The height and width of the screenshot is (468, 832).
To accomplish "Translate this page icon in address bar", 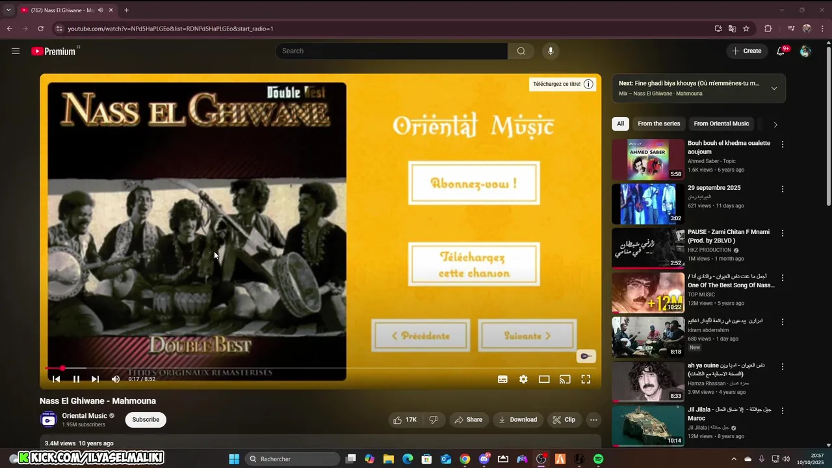I will point(733,29).
